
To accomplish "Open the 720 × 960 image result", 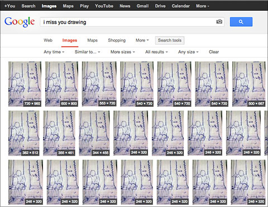I will pyautogui.click(x=25, y=84).
